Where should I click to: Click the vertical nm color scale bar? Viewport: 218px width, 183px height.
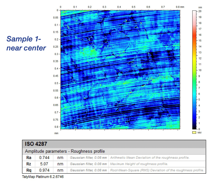coord(195,70)
